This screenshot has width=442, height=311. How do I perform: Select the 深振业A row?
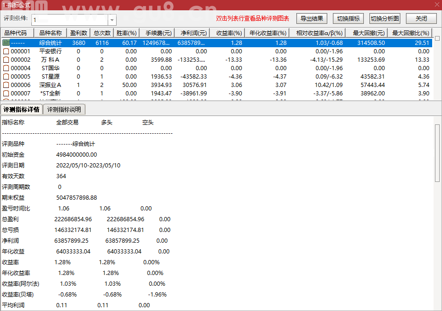(217, 85)
